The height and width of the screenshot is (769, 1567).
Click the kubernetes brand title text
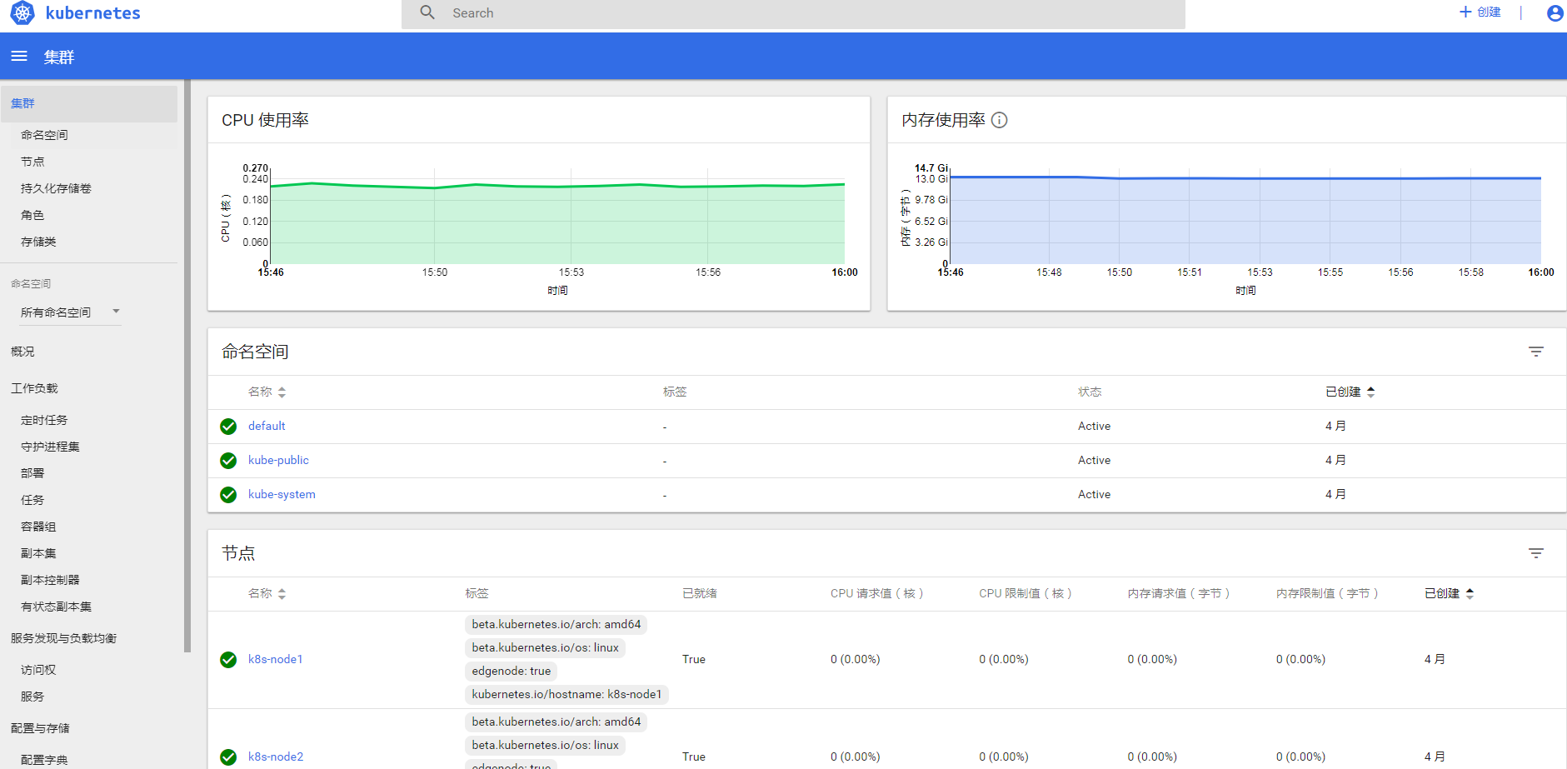point(92,13)
